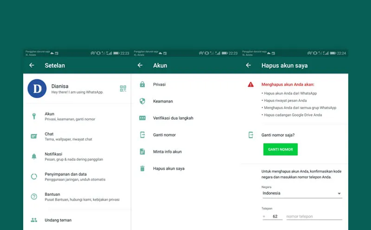Image resolution: width=371 pixels, height=230 pixels.
Task: Tap the shield icon for Keamanan
Action: pyautogui.click(x=142, y=101)
